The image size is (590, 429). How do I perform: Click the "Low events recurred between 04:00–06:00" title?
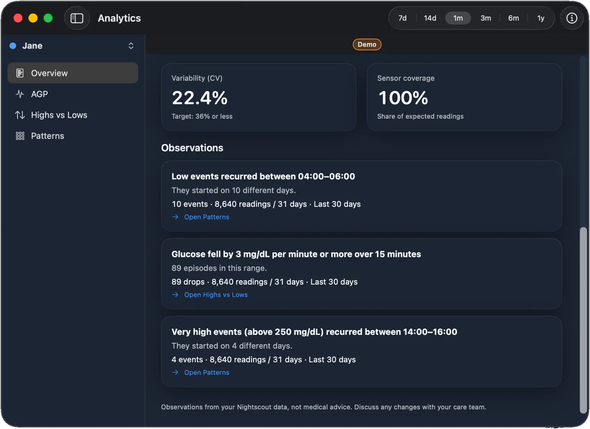point(263,177)
